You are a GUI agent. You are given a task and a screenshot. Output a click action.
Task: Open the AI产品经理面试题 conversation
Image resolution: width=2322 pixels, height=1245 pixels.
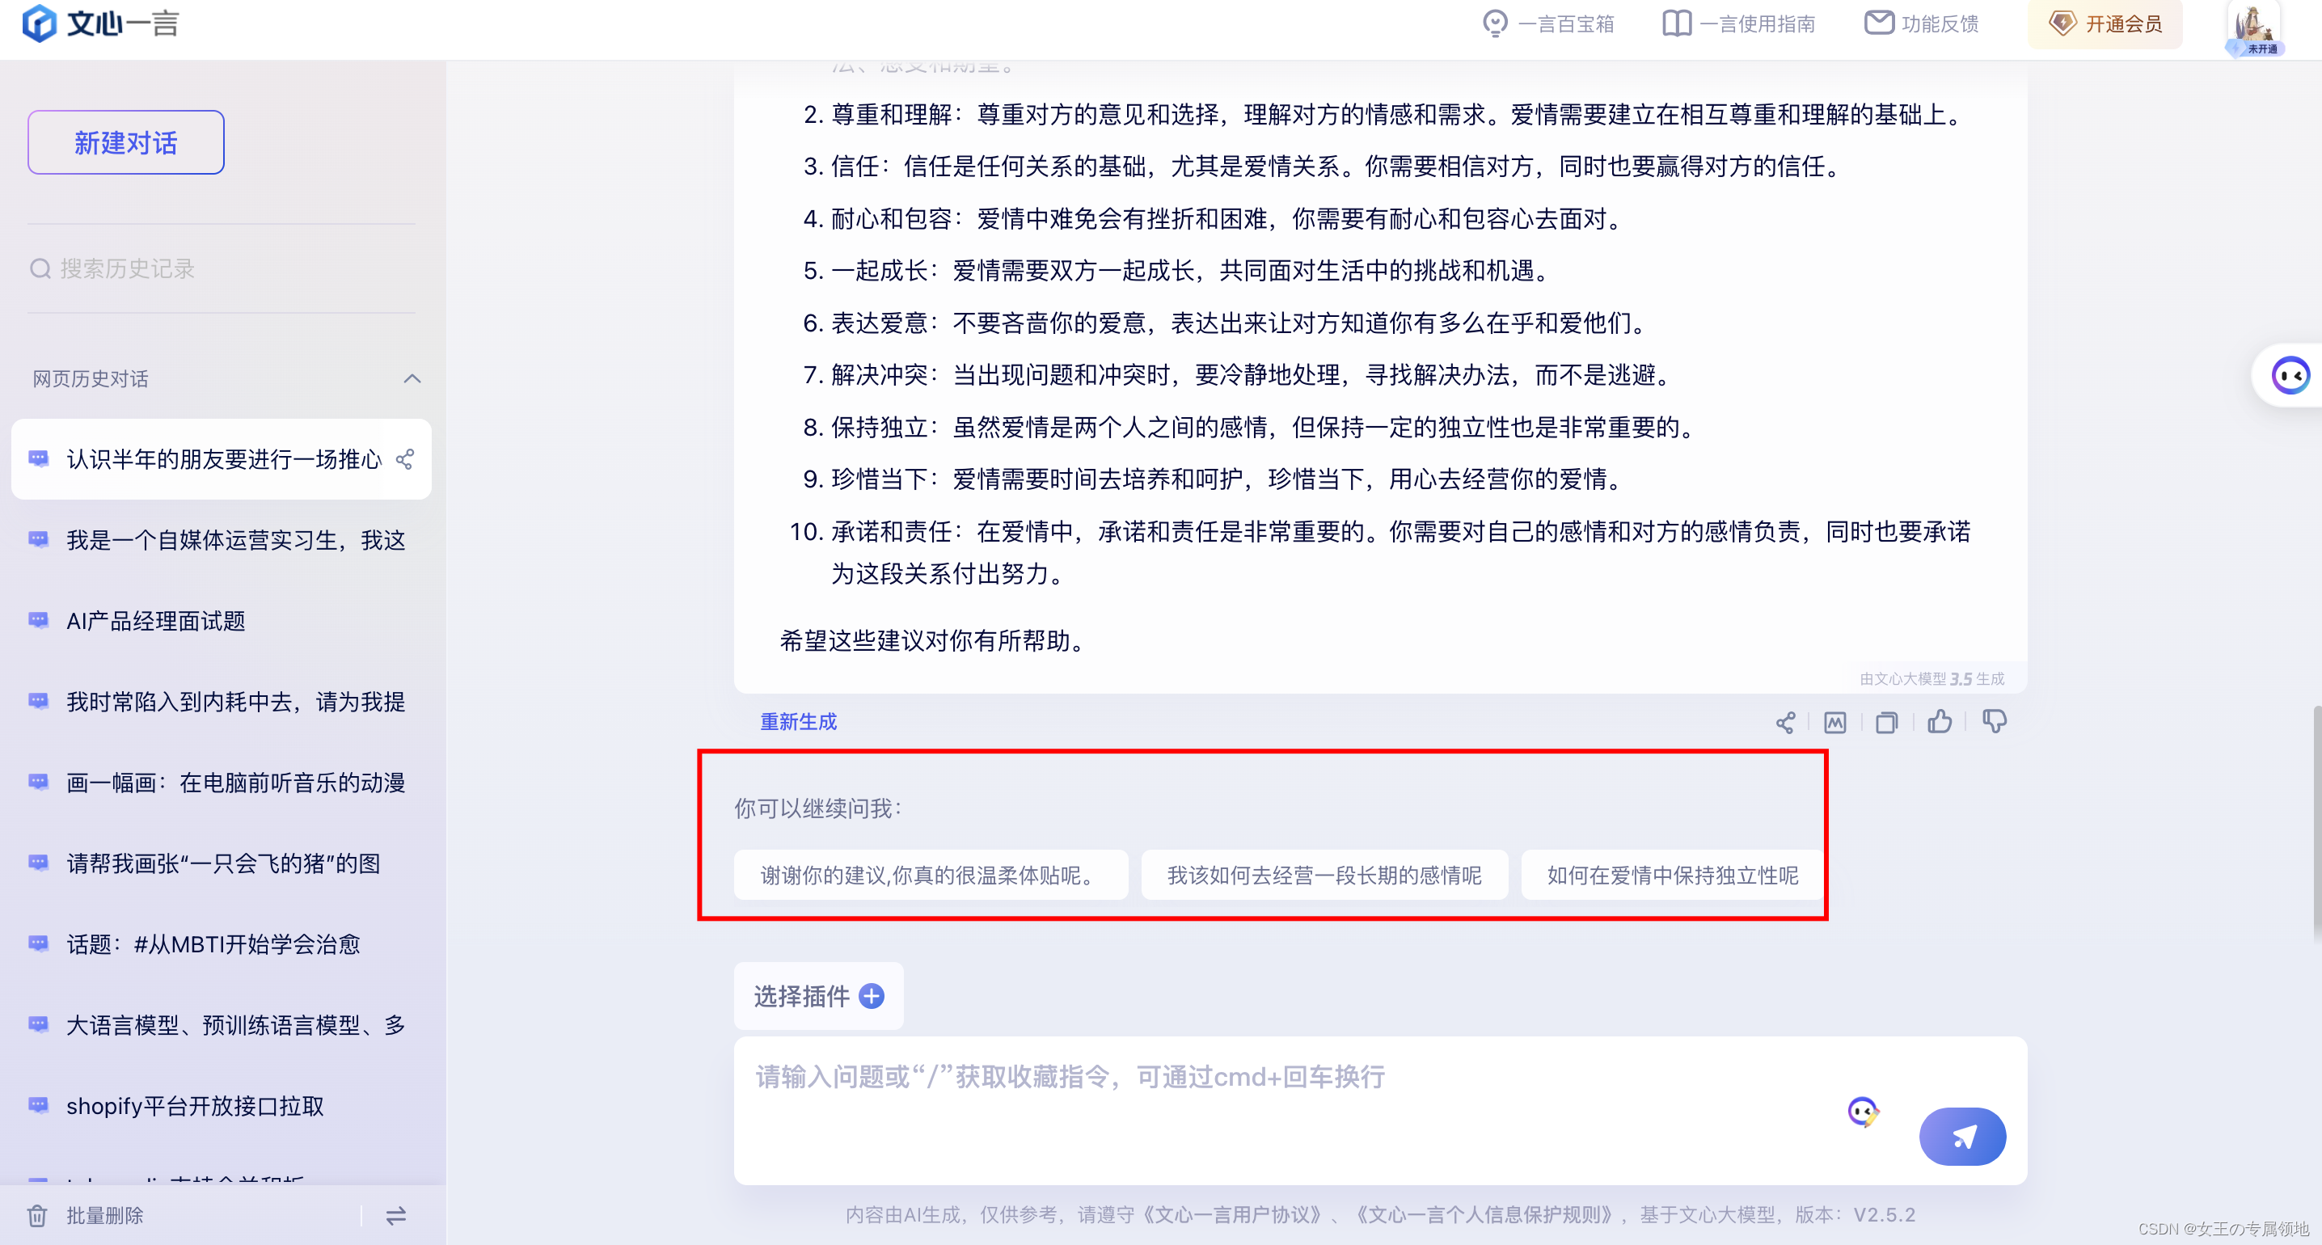(156, 621)
